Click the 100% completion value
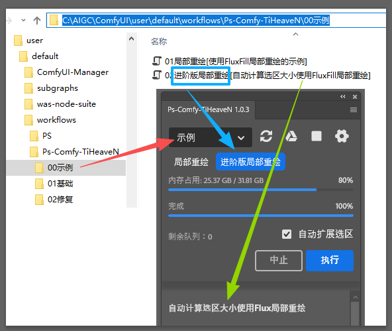The width and height of the screenshot is (392, 331). pyautogui.click(x=344, y=206)
